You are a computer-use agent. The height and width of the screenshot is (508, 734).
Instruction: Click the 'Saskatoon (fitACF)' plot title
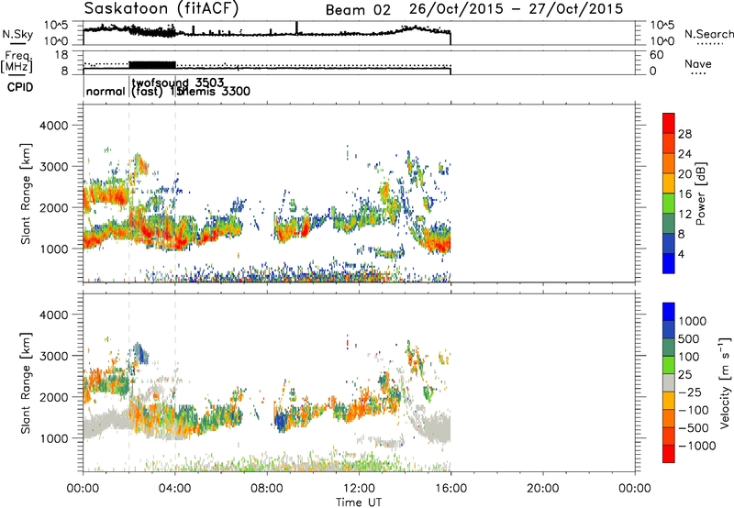click(161, 8)
